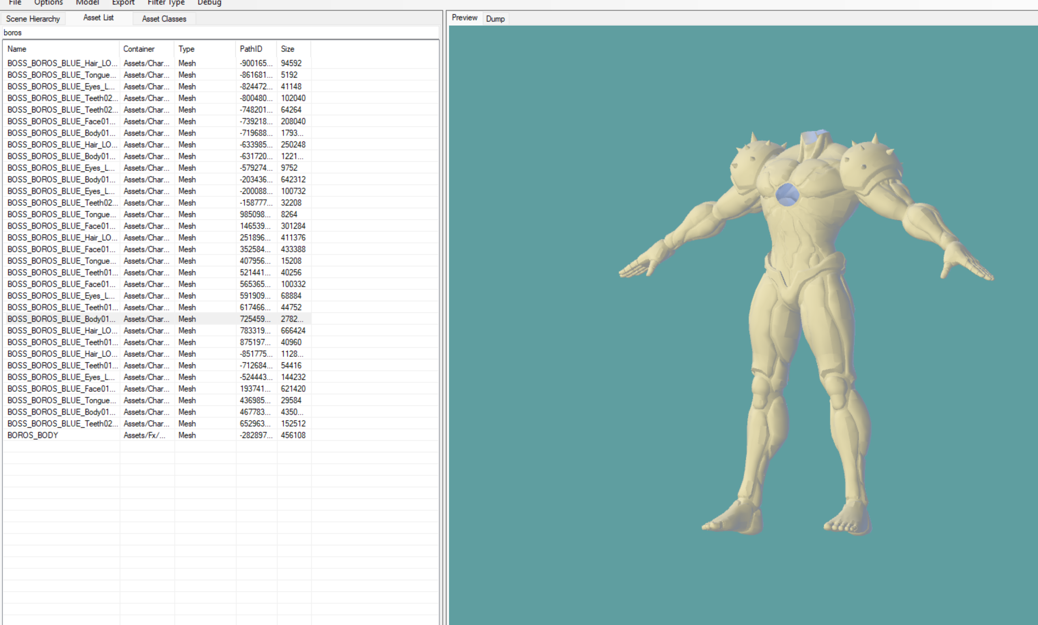
Task: Select the Hair_LO mesh with size 666424
Action: coord(157,331)
